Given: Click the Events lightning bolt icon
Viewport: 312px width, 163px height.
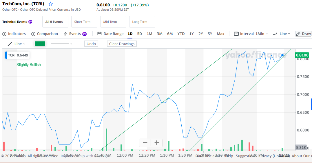Looking at the screenshot, I should pyautogui.click(x=65, y=34).
